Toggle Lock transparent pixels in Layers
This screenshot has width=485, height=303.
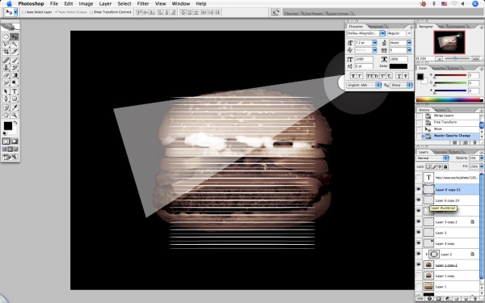[428, 166]
